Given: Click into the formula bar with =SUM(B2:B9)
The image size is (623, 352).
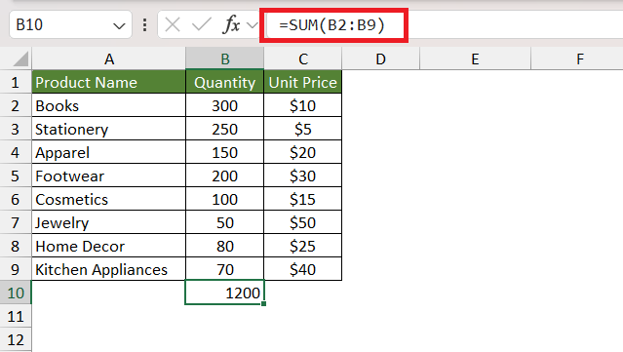Looking at the screenshot, I should (x=445, y=25).
